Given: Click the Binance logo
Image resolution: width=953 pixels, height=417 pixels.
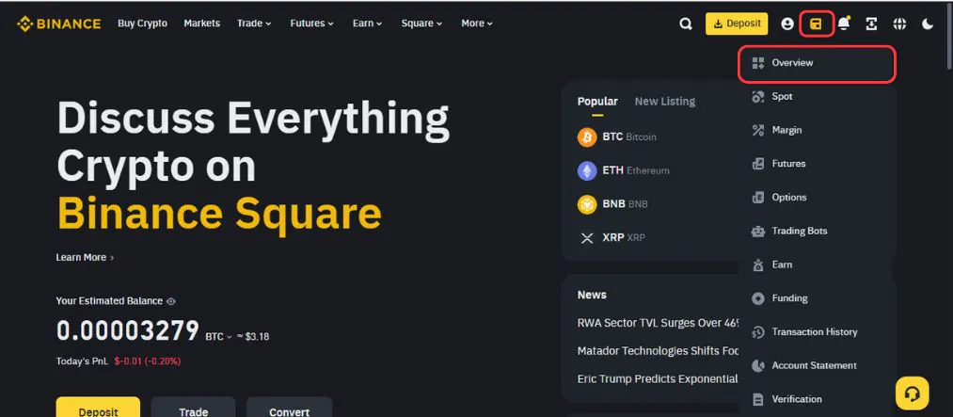Looking at the screenshot, I should pos(59,24).
